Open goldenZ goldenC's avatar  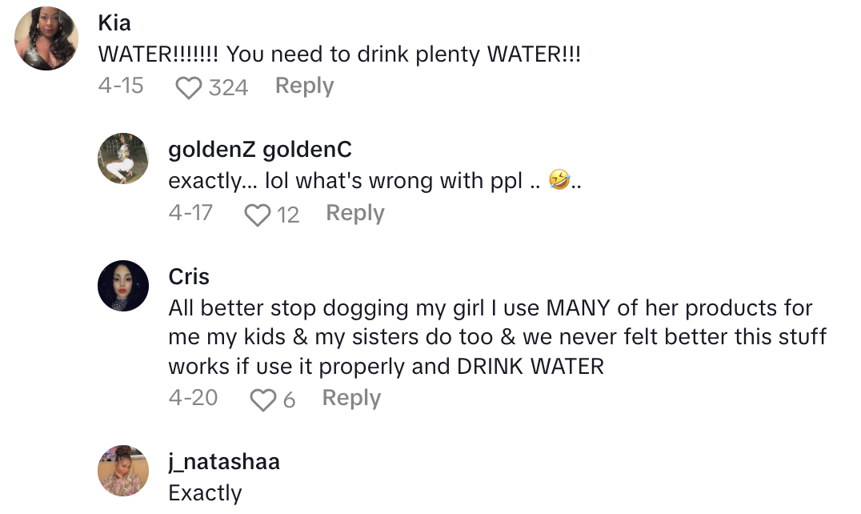click(x=123, y=159)
